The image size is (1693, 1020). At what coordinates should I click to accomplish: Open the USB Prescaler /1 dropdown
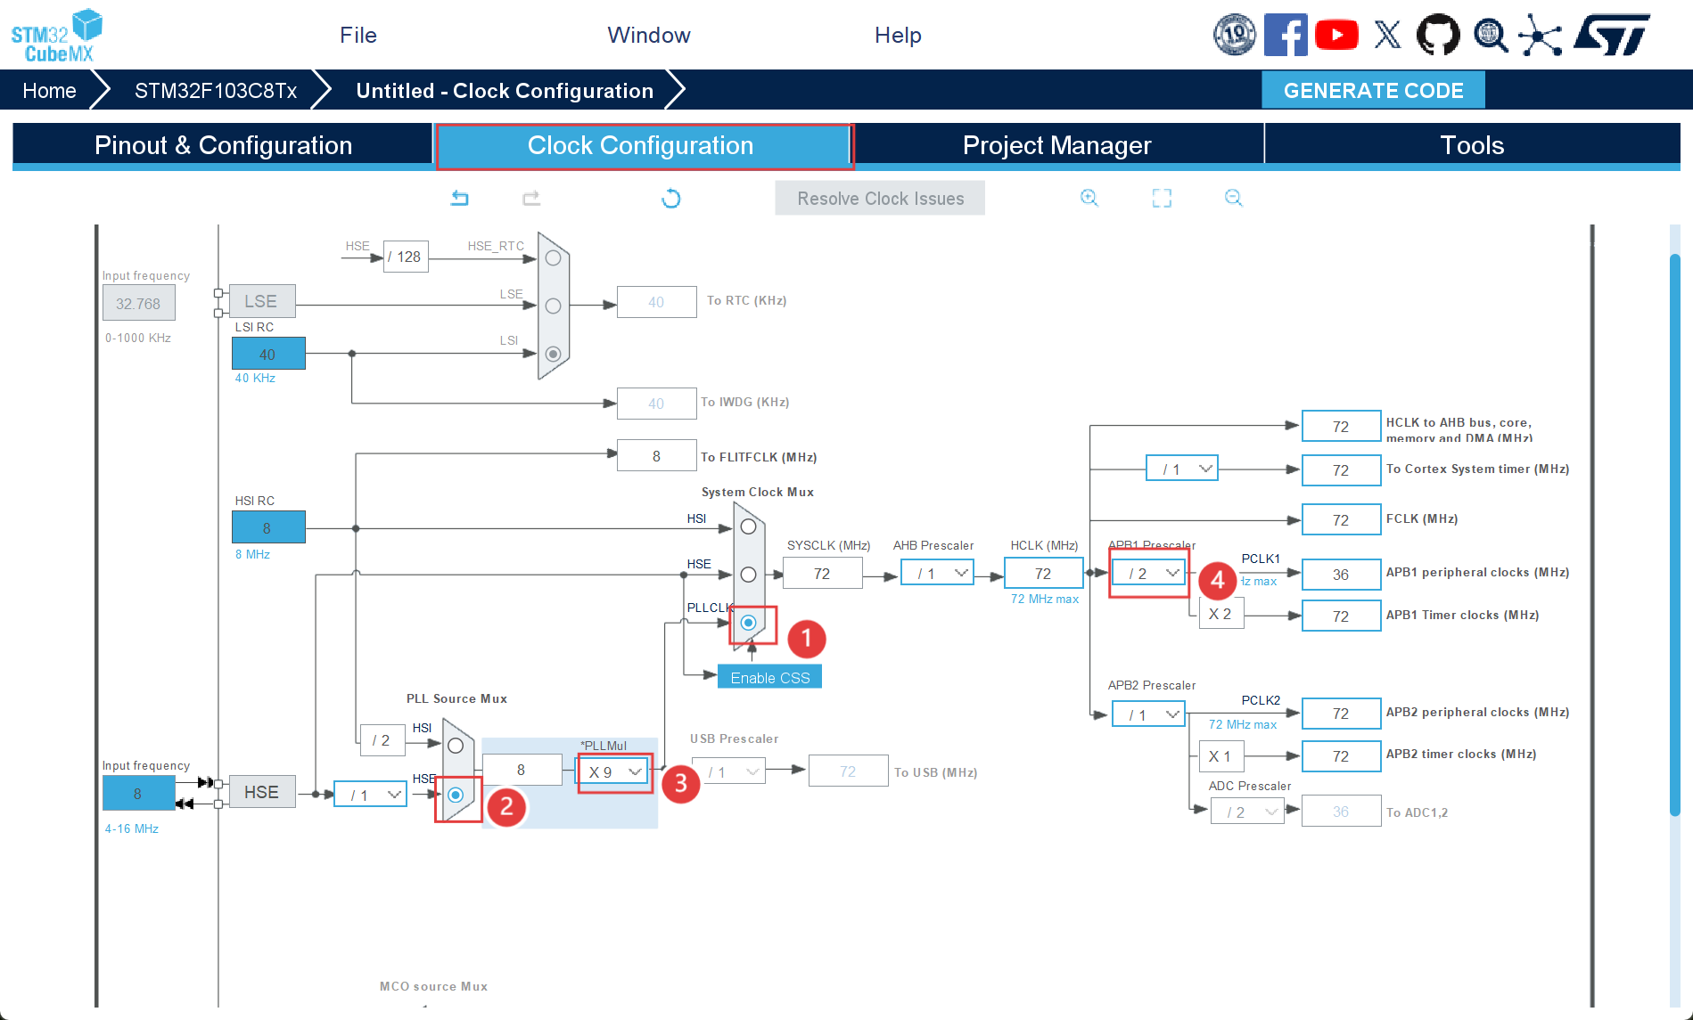tap(729, 771)
